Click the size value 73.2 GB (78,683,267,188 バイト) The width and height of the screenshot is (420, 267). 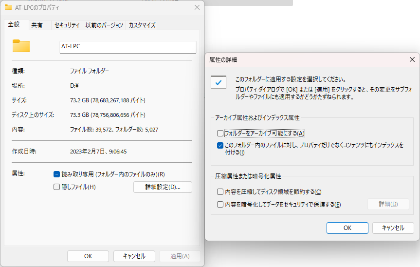[108, 100]
